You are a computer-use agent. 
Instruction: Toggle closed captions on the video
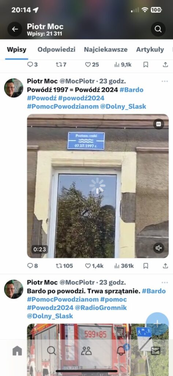[x=159, y=124]
